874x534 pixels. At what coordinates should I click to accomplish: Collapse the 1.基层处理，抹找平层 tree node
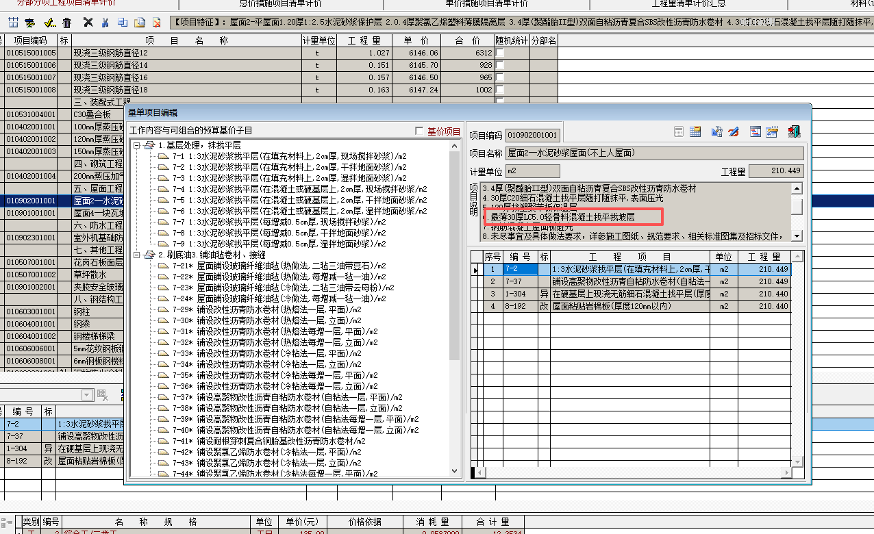136,145
